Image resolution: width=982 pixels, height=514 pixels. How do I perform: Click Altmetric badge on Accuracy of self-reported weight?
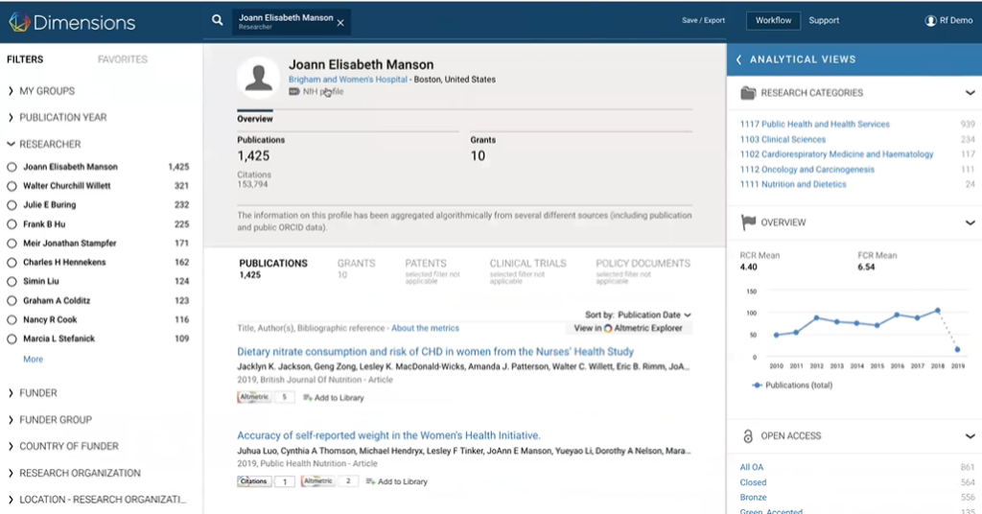click(318, 481)
